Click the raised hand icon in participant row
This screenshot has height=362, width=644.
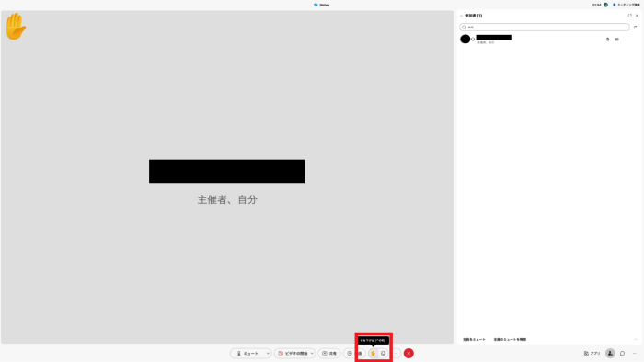click(x=607, y=40)
